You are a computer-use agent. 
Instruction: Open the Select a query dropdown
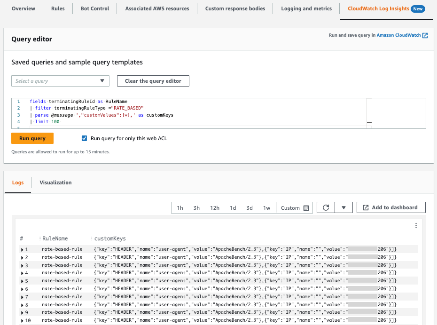[60, 80]
